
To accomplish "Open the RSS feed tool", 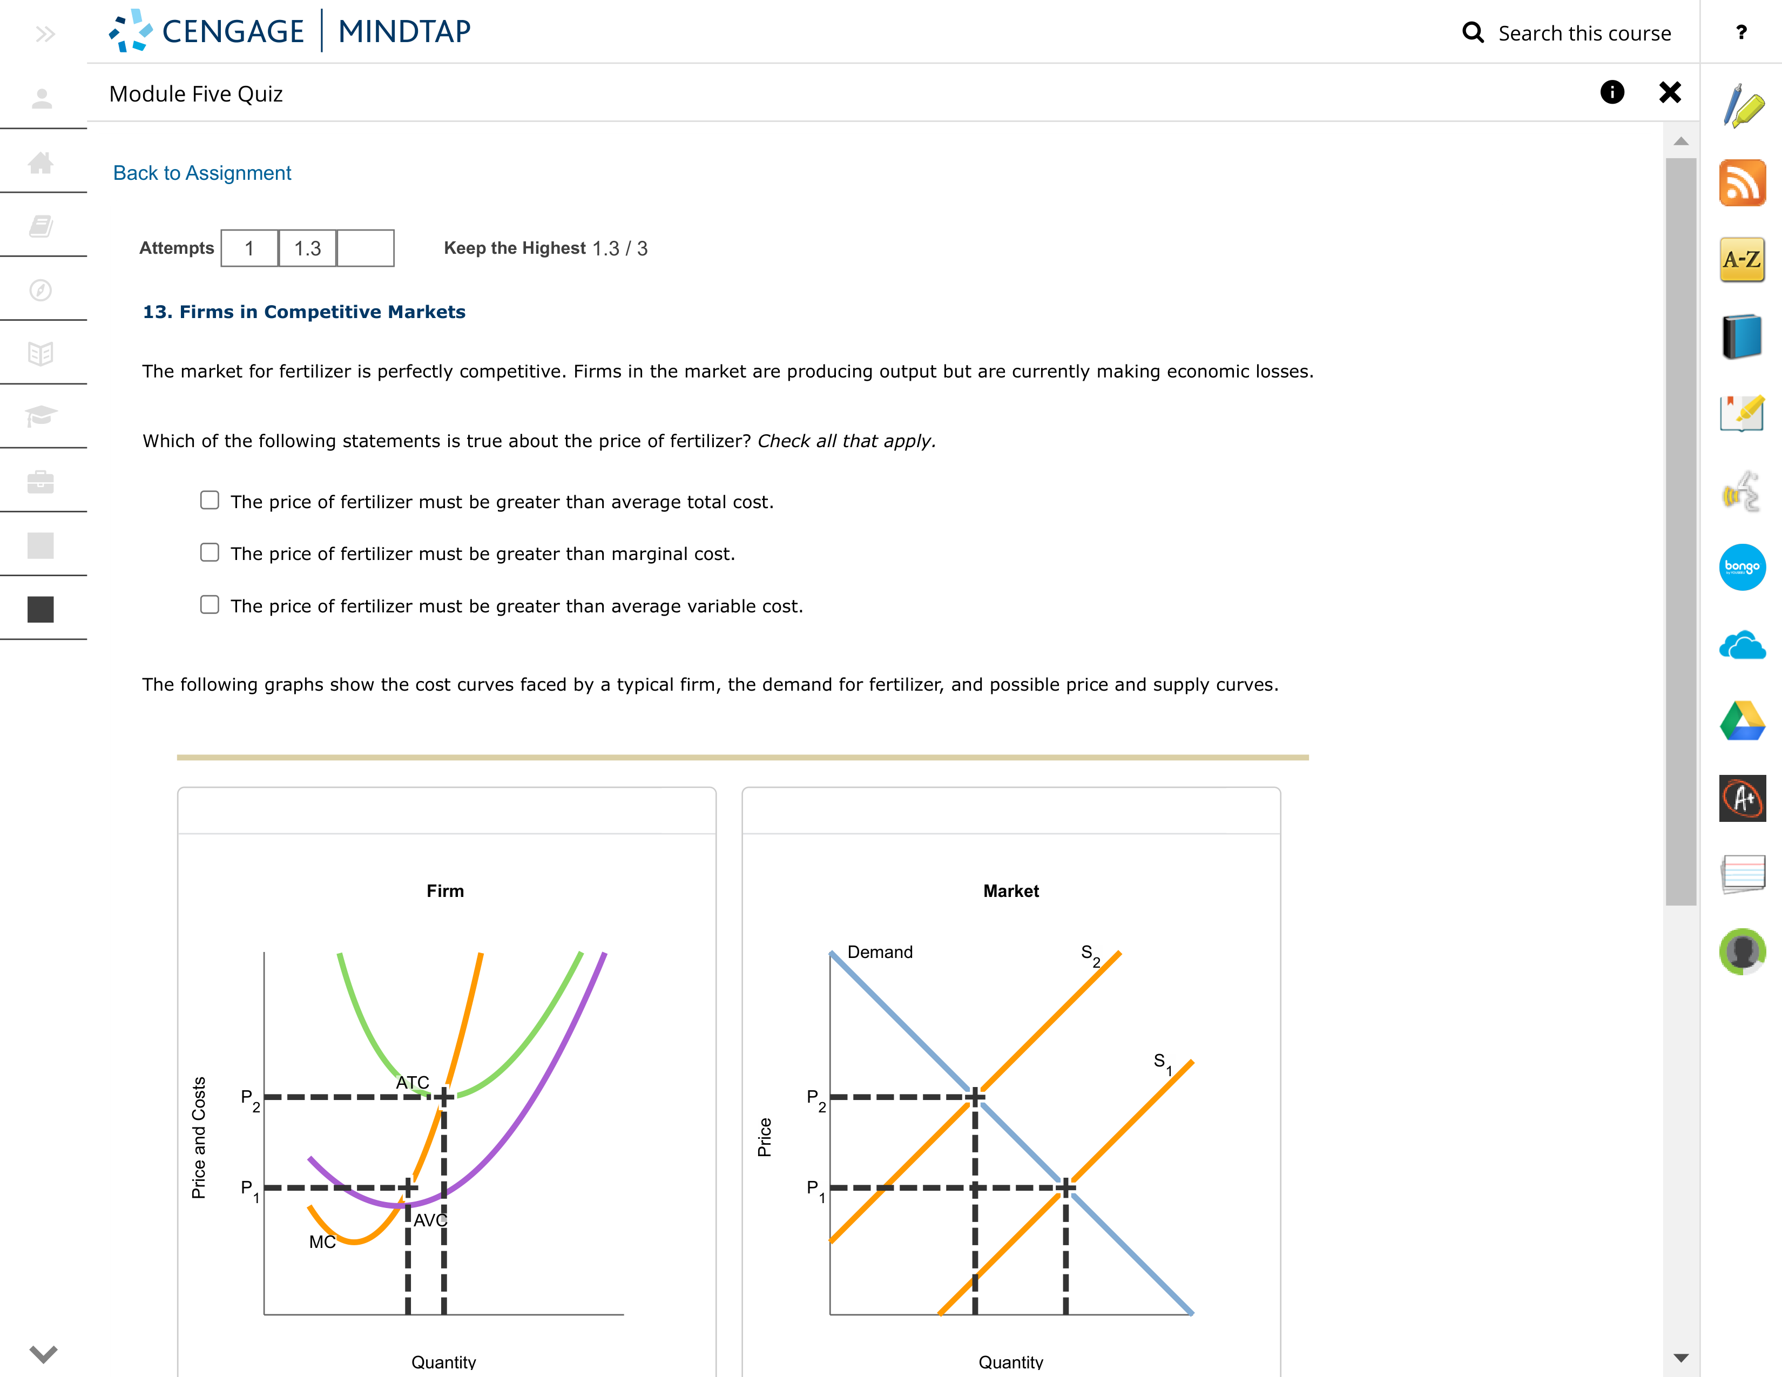I will [1742, 184].
